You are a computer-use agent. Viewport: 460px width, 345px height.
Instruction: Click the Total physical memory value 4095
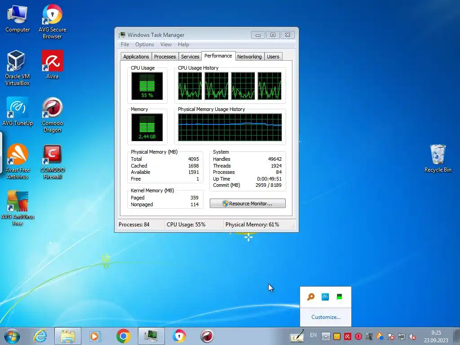pos(193,159)
